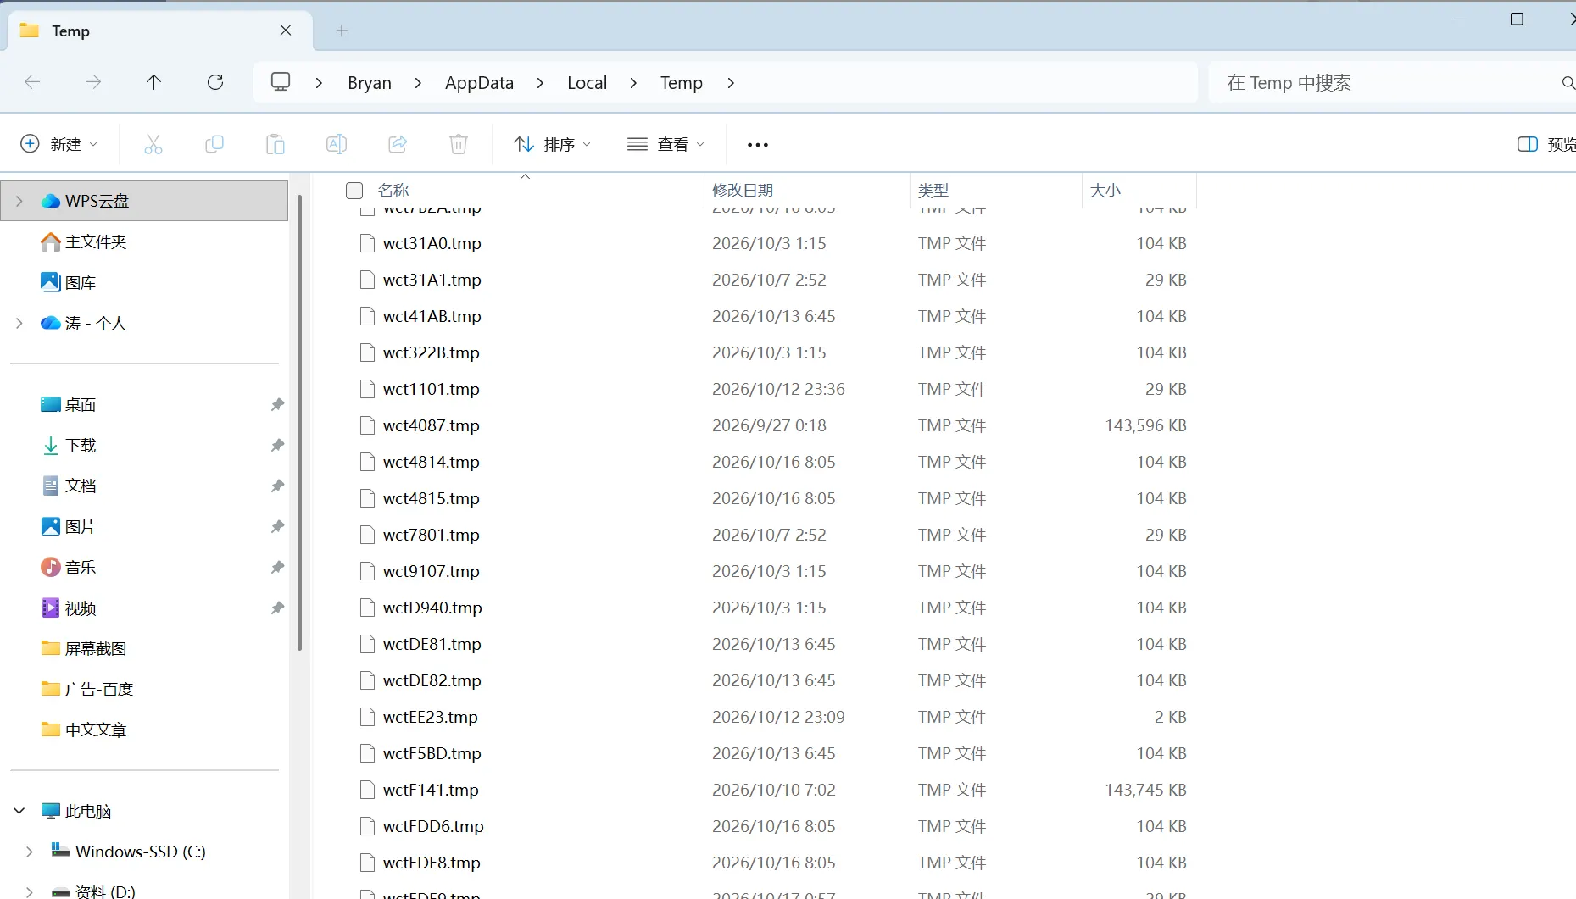Open the 排序 sort dropdown

click(552, 144)
